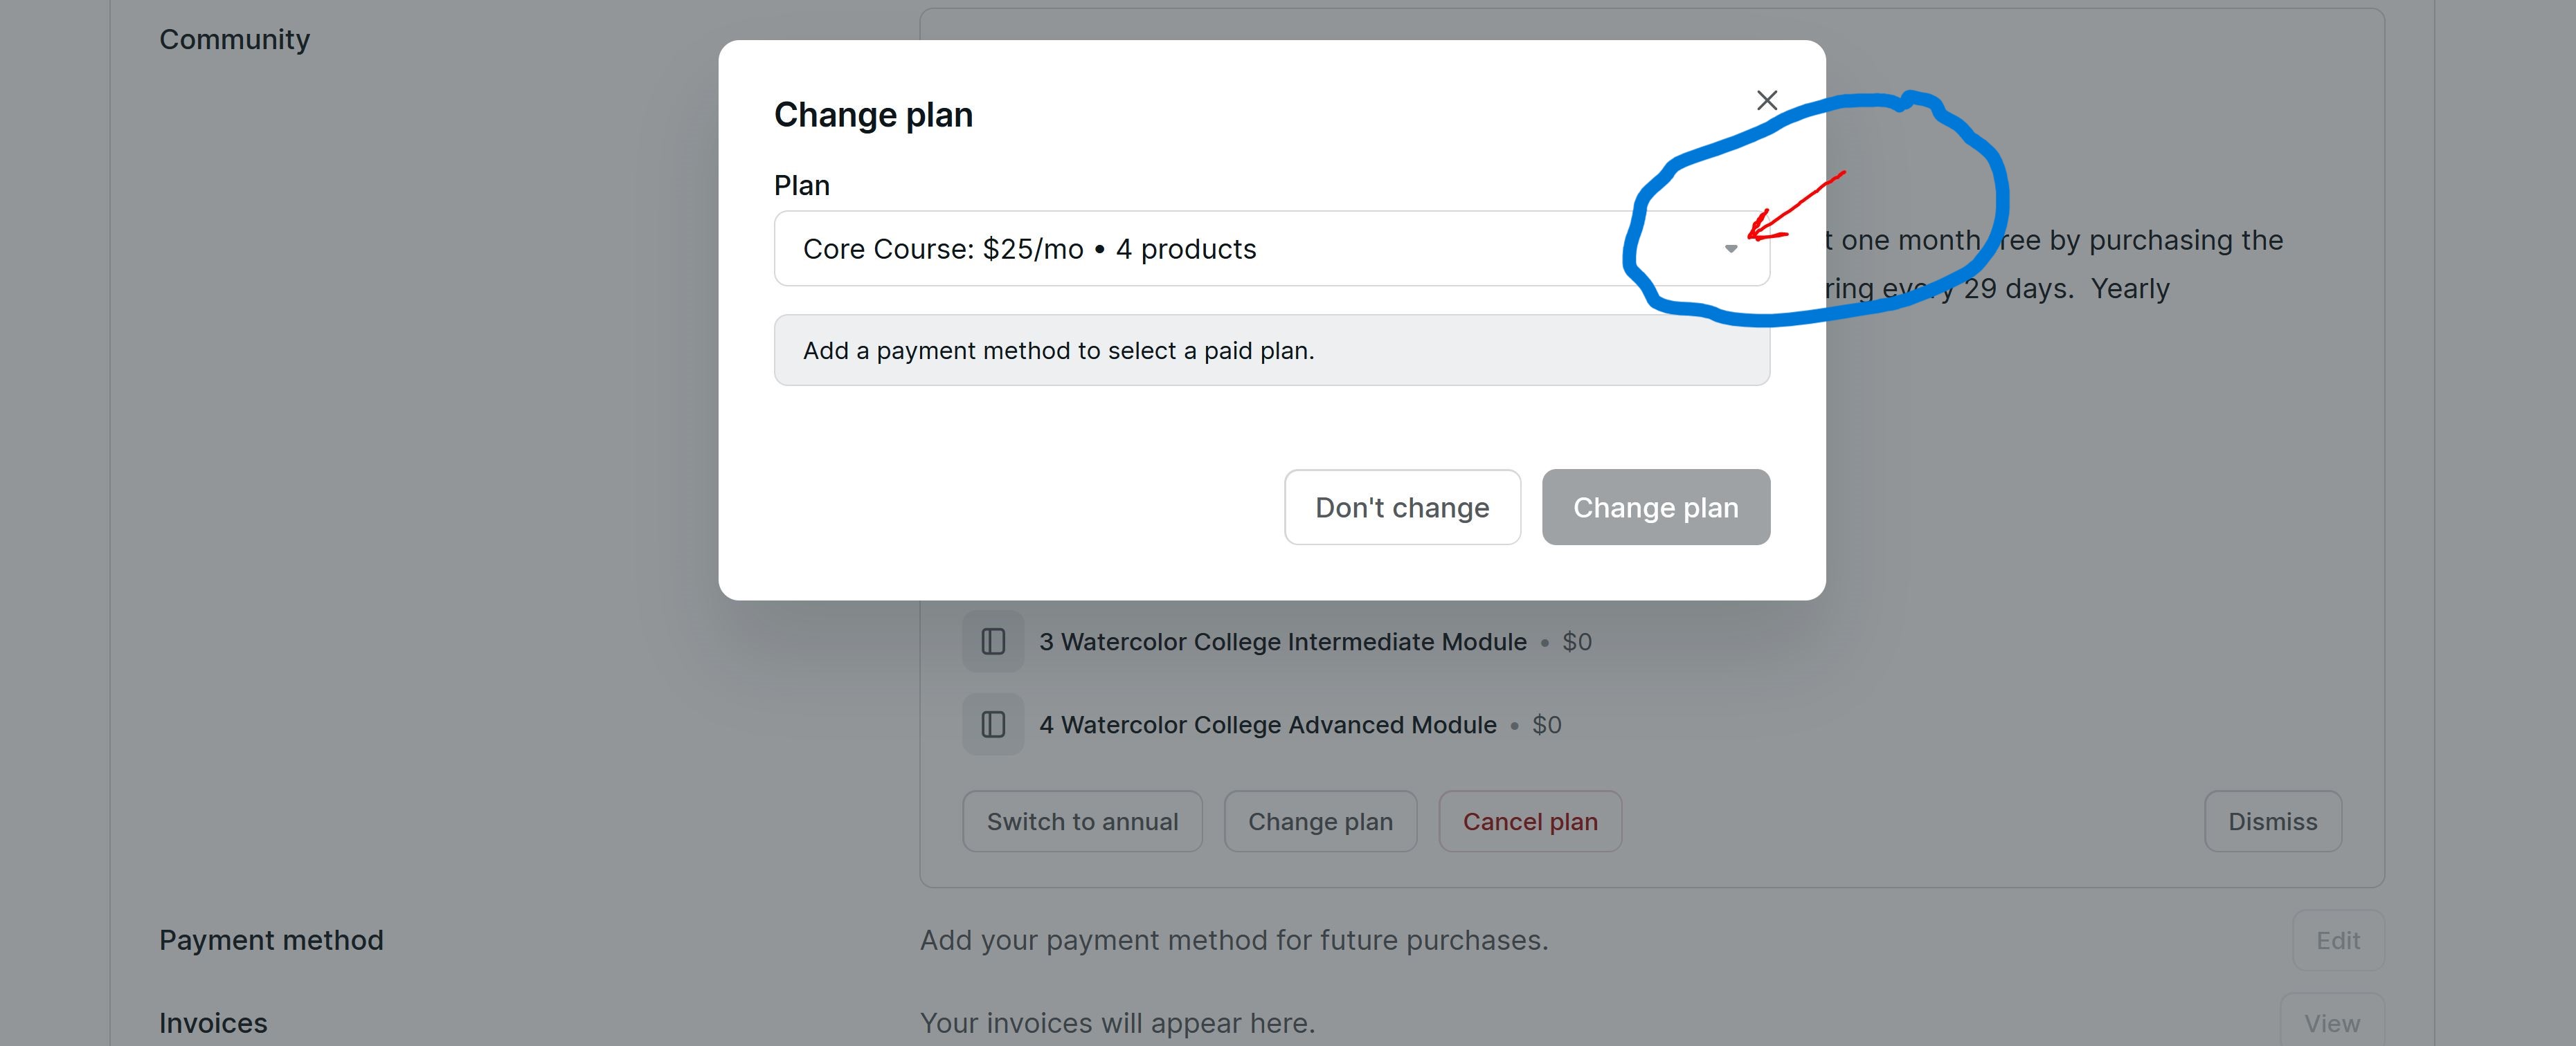Click the Intermediate Module product icon
This screenshot has width=2576, height=1046.
[992, 641]
